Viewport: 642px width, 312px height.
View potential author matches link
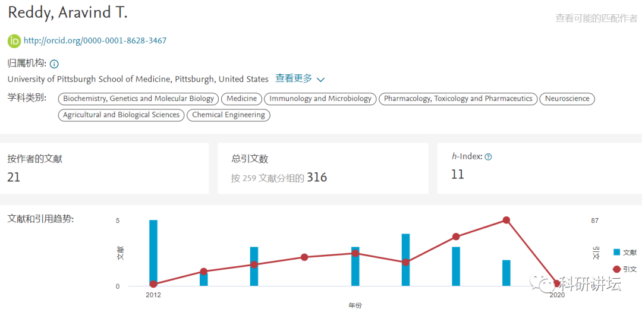pyautogui.click(x=596, y=18)
